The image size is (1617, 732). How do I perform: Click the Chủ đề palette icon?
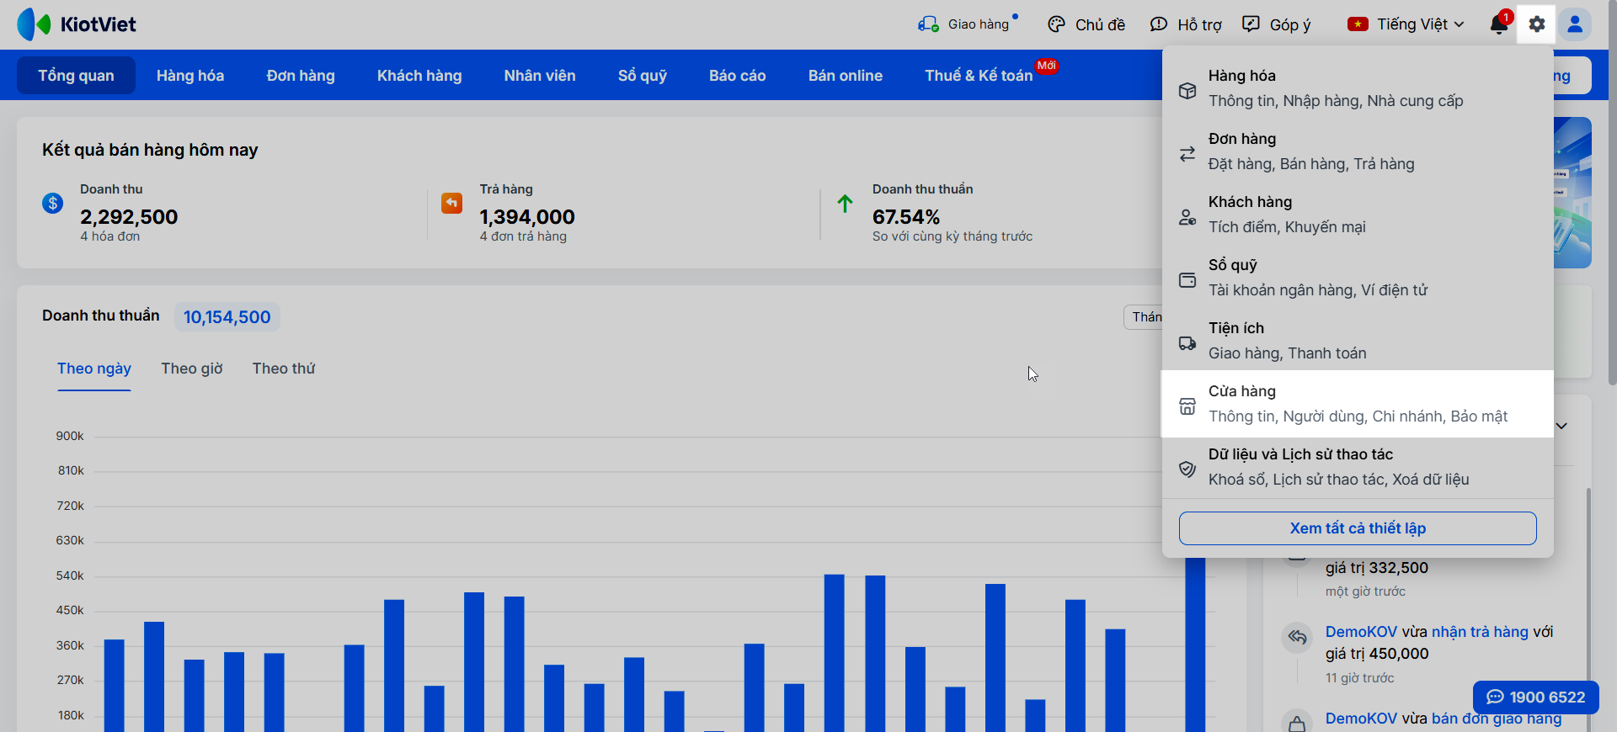[x=1056, y=24]
